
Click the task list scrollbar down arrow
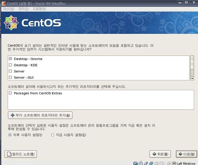192,79
